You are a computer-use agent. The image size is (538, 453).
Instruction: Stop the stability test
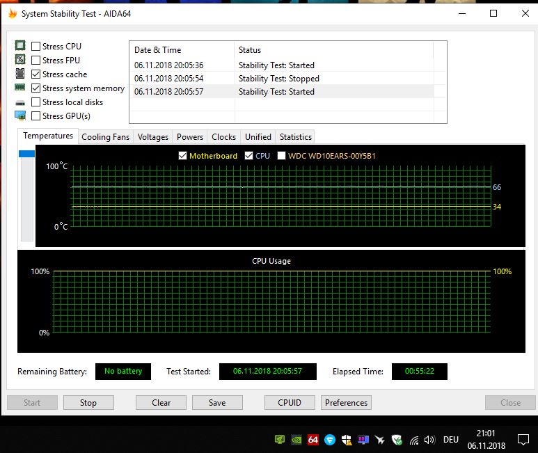[88, 403]
